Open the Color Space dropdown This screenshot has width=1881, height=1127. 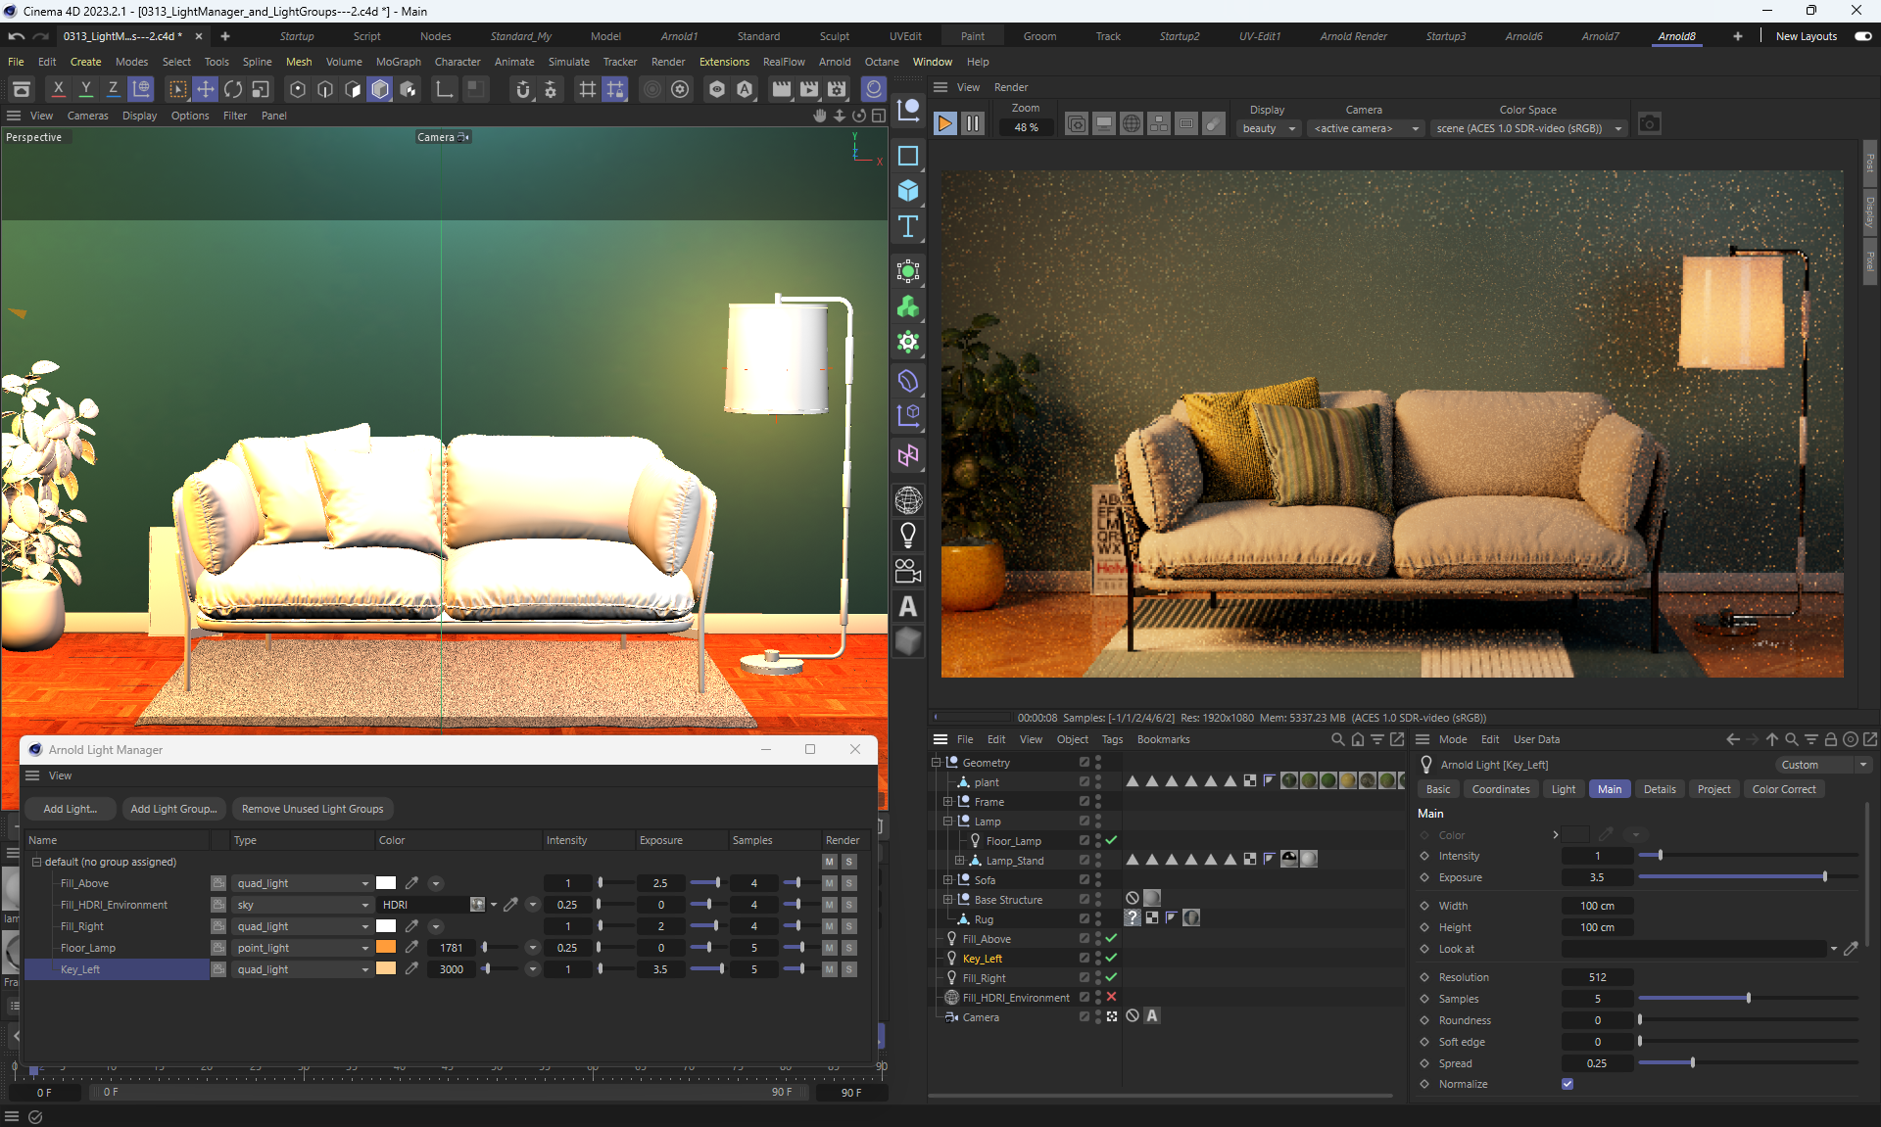coord(1528,128)
